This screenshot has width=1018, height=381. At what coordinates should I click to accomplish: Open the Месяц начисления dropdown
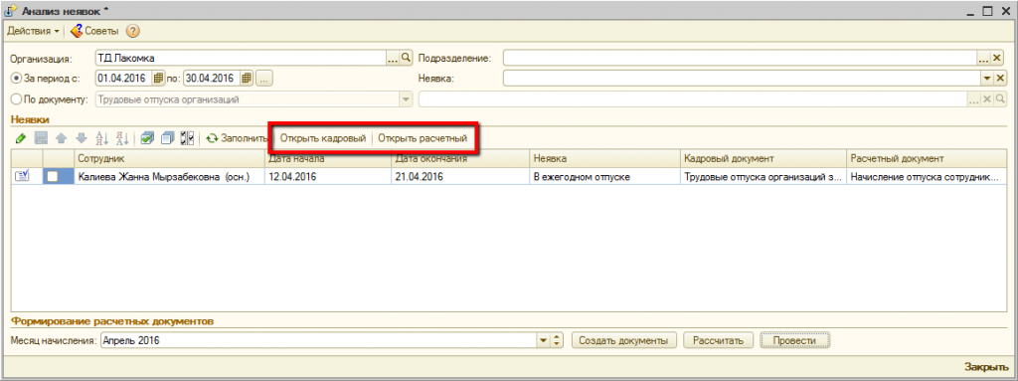coord(543,340)
